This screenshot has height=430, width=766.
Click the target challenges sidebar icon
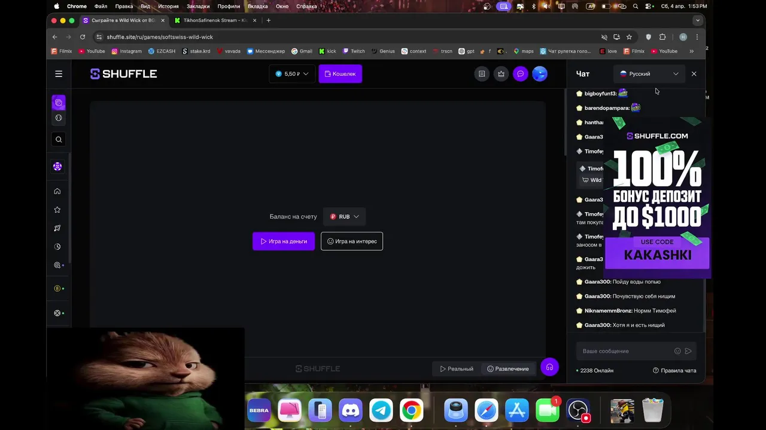coord(58,265)
